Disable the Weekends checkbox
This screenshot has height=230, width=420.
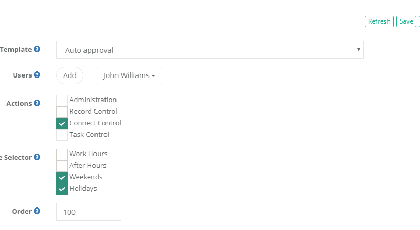click(62, 177)
